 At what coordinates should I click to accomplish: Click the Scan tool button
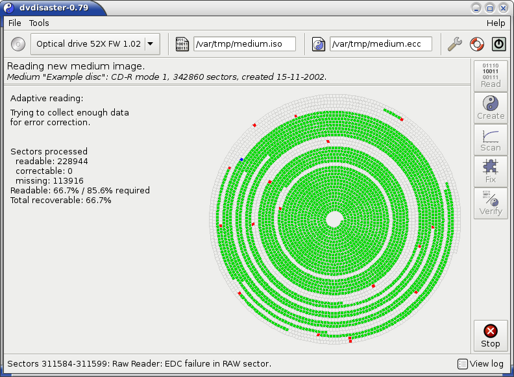click(491, 140)
